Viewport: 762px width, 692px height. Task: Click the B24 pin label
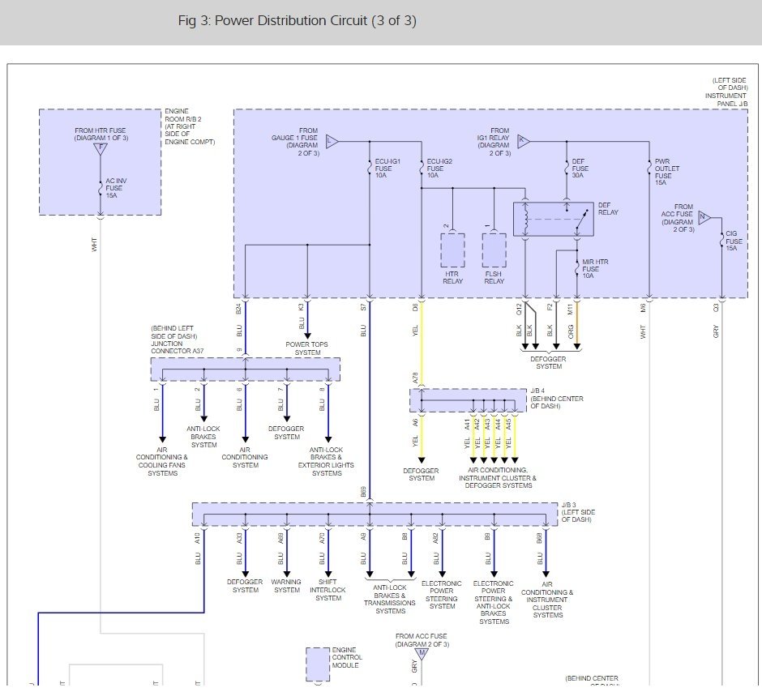pos(238,309)
